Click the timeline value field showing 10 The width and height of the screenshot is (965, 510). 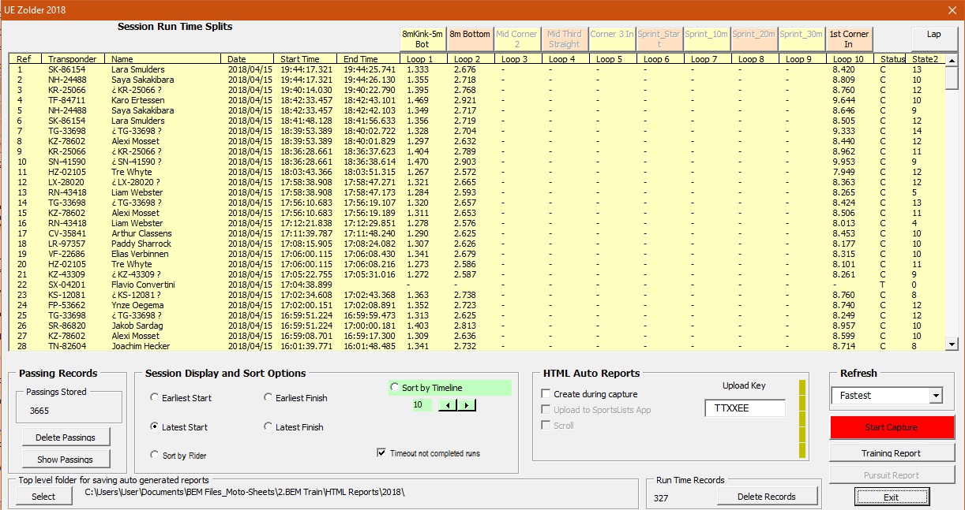[422, 405]
